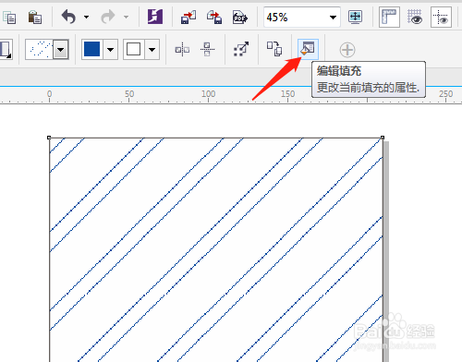The image size is (462, 362).
Task: Open the white color swatch dropdown arrow
Action: pos(152,49)
